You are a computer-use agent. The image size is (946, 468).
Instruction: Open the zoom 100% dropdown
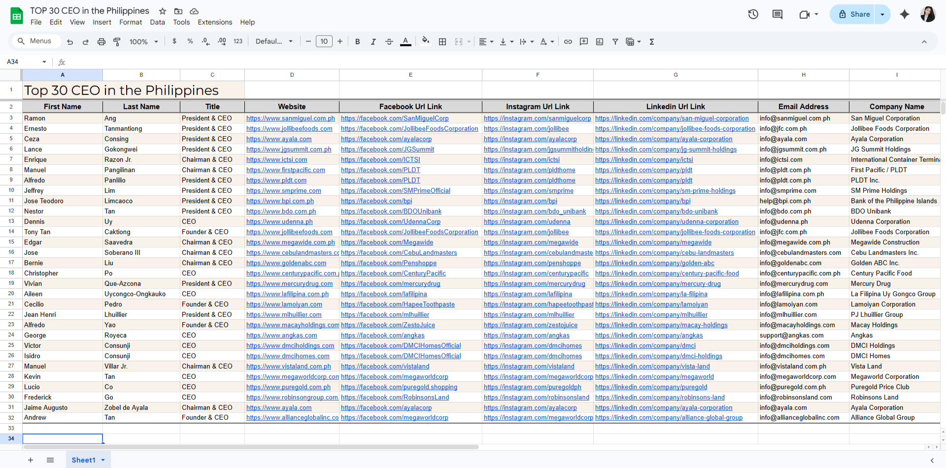[x=143, y=42]
